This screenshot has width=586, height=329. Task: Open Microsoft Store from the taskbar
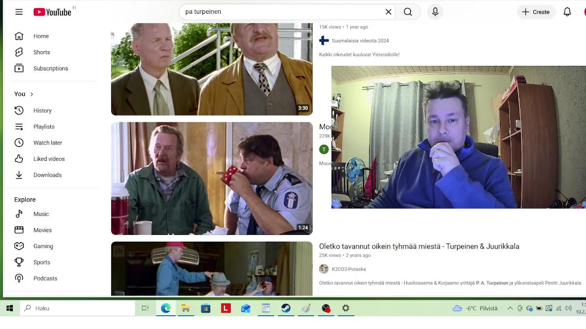click(206, 308)
